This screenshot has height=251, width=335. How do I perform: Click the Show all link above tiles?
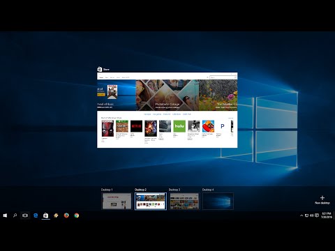[230, 118]
